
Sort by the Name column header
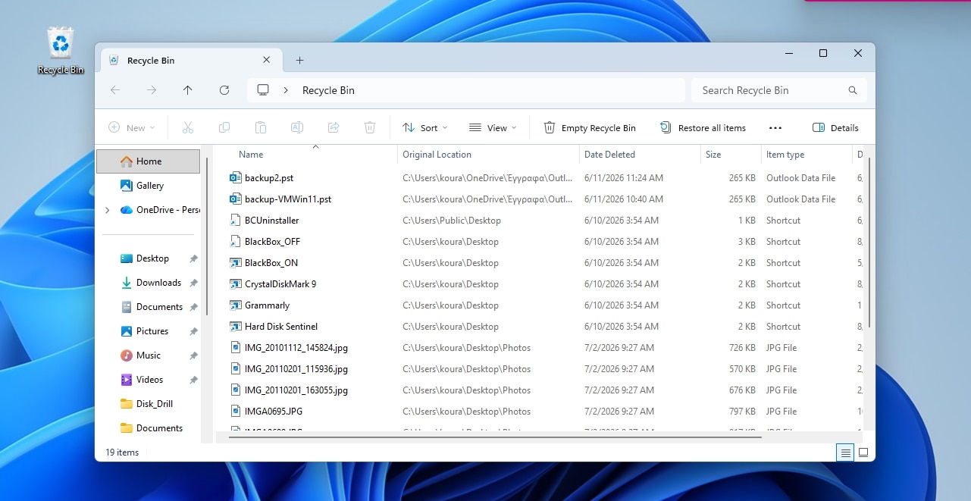251,155
